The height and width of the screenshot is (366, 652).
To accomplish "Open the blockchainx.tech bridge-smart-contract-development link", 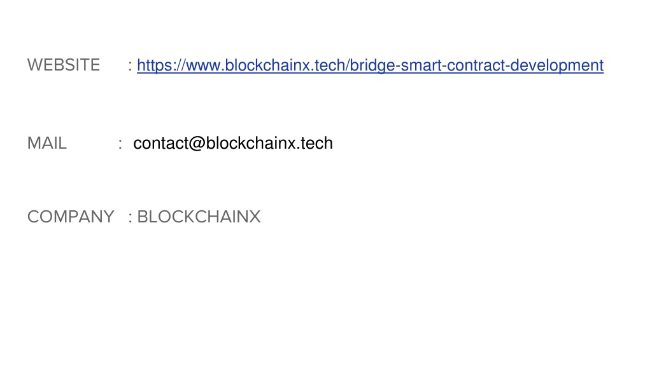I will pyautogui.click(x=370, y=65).
